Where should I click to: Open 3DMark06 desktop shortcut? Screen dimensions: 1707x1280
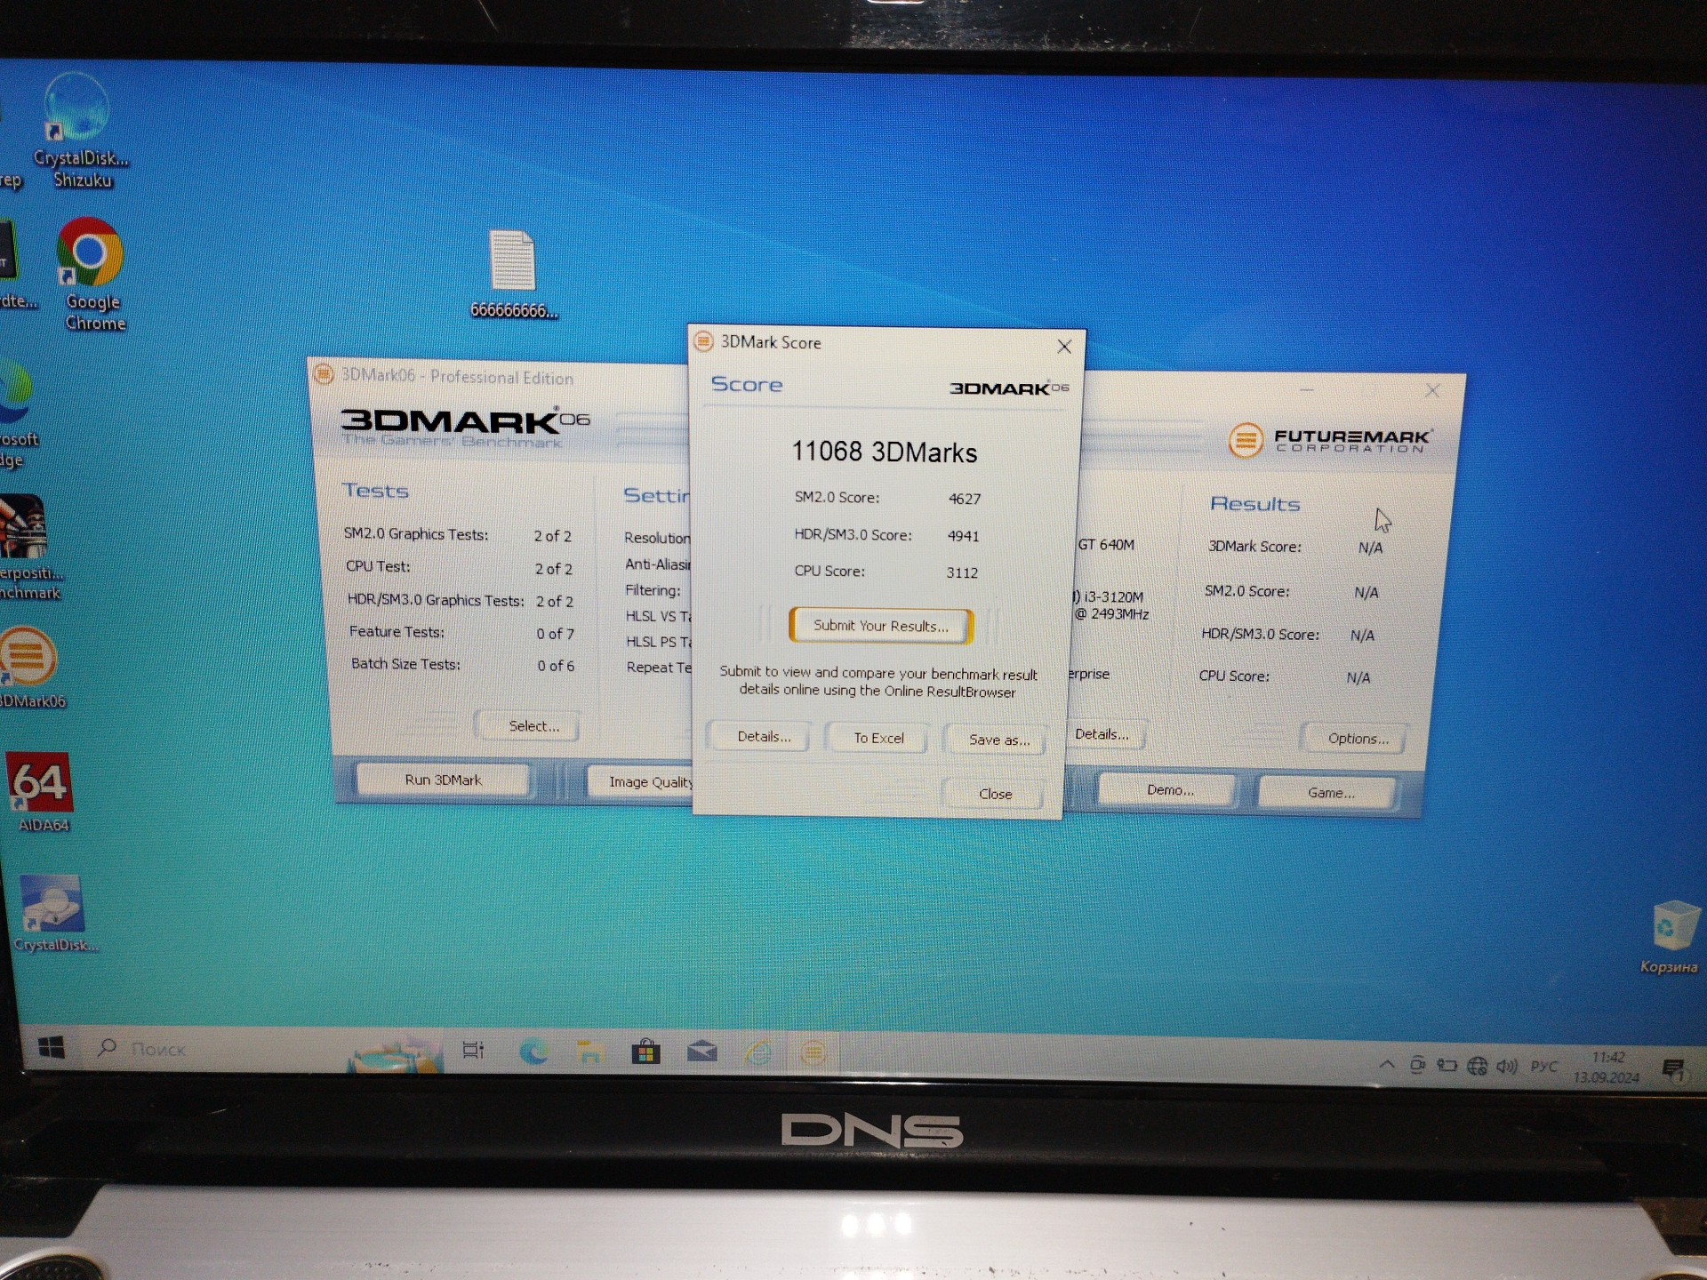pyautogui.click(x=29, y=667)
